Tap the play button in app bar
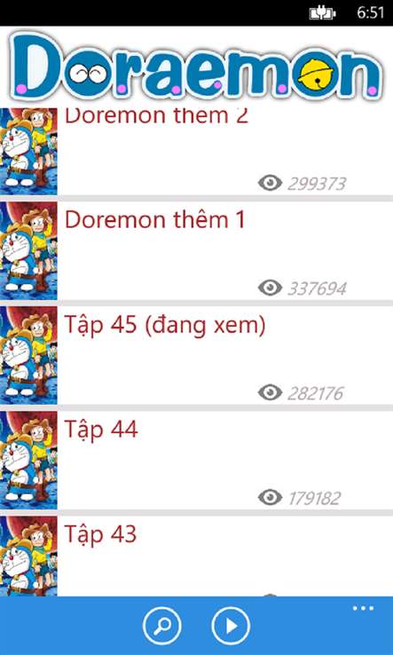Image resolution: width=393 pixels, height=655 pixels. tap(231, 626)
